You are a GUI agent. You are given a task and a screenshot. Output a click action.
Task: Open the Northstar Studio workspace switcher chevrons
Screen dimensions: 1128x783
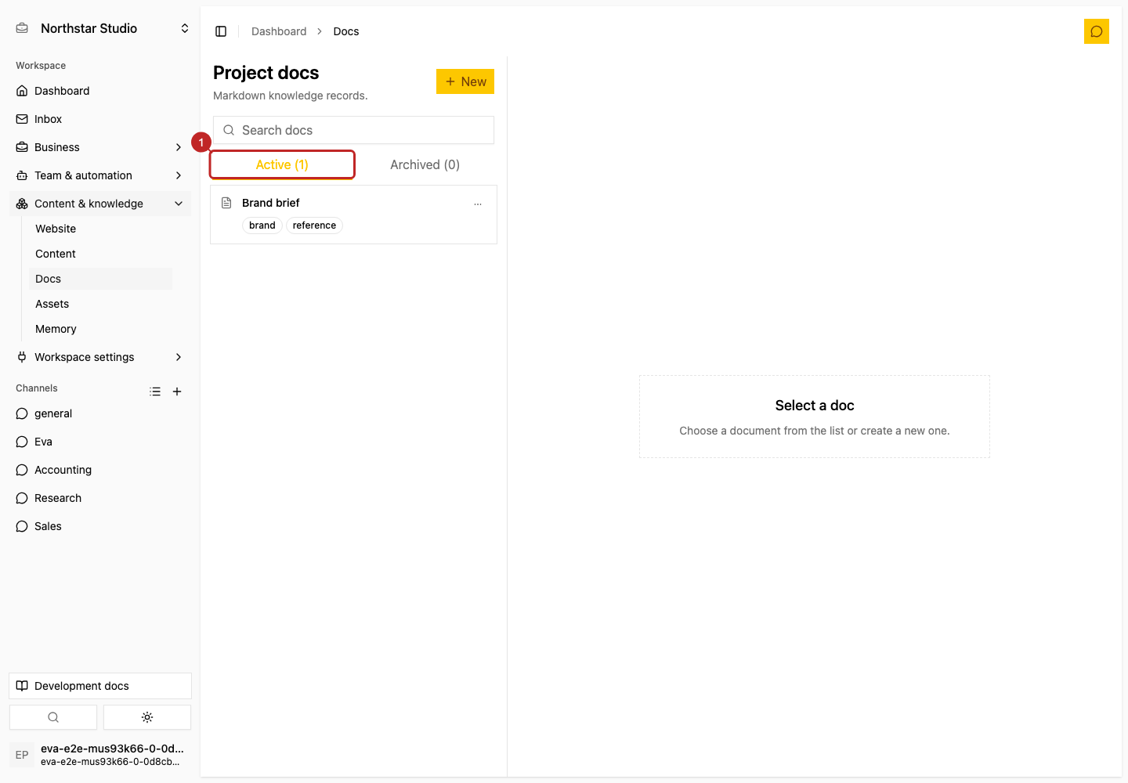click(185, 28)
